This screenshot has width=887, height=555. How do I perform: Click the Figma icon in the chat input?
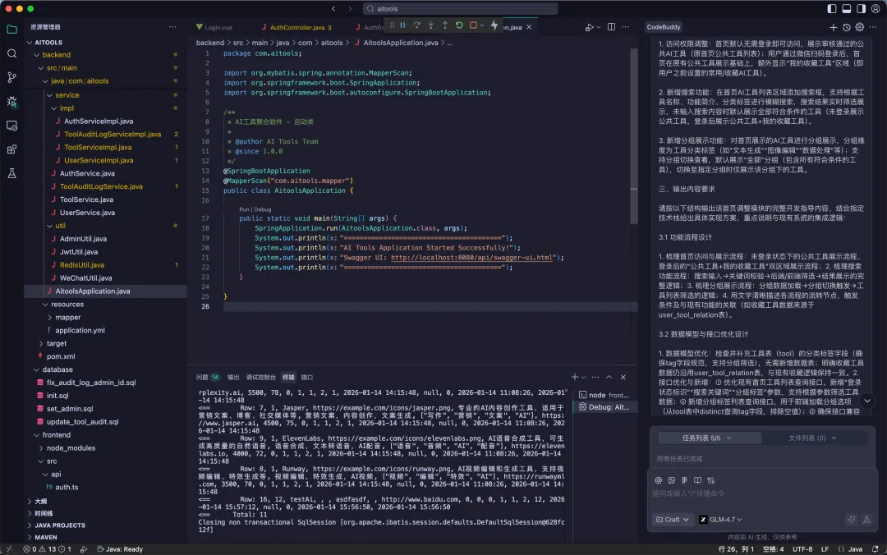684,480
